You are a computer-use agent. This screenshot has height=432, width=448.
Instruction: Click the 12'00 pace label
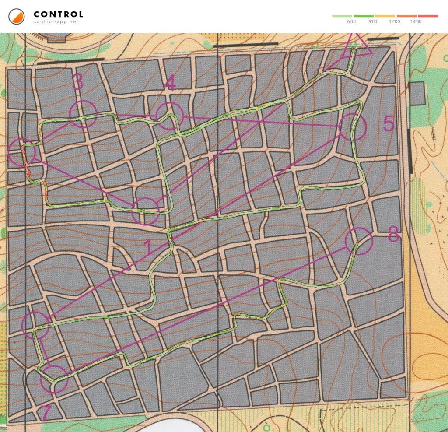pyautogui.click(x=394, y=21)
